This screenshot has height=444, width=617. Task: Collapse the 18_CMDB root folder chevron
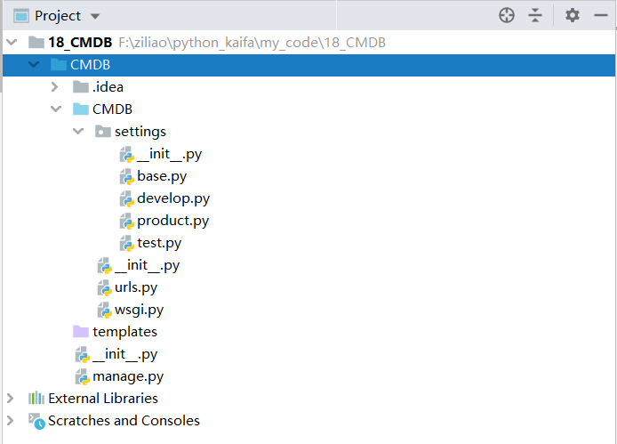12,42
